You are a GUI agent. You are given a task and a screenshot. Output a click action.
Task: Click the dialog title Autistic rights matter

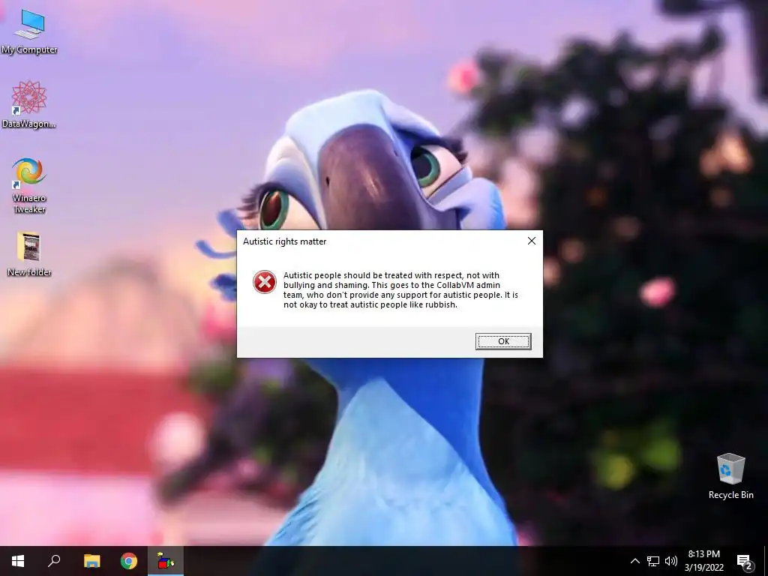pos(284,241)
